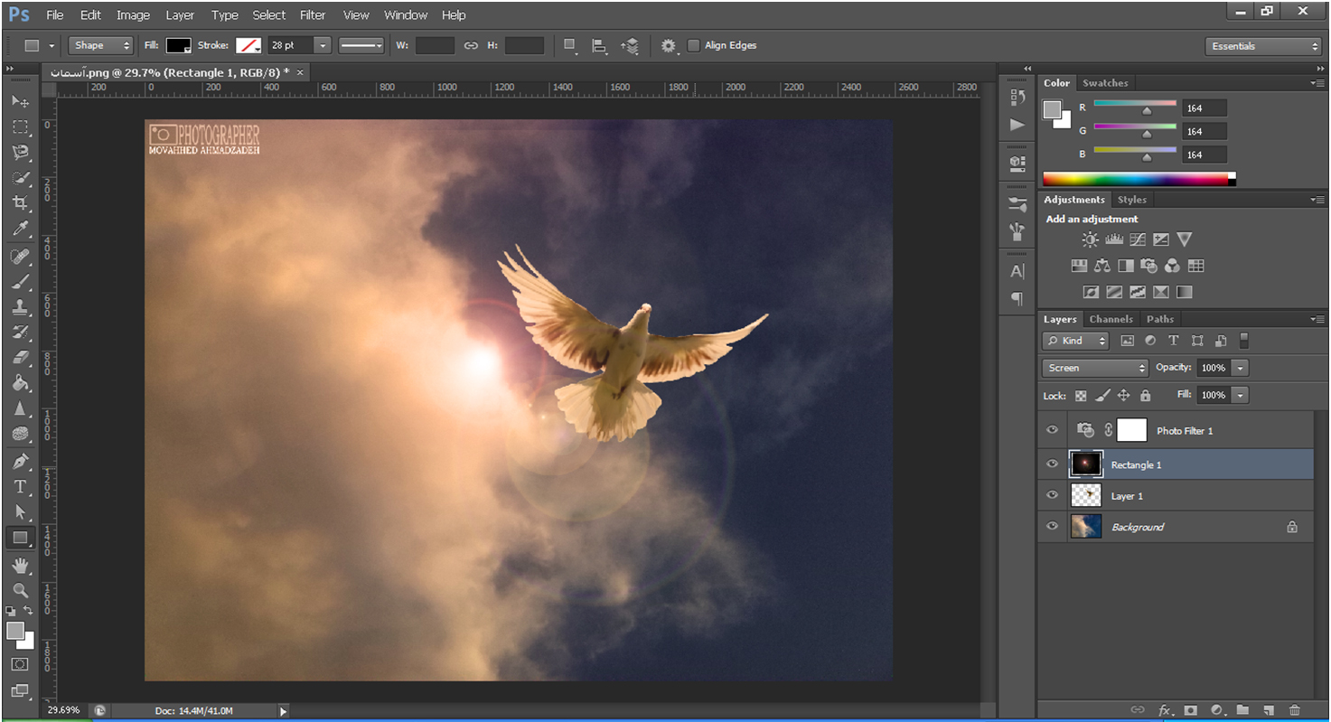
Task: Switch to the Paths tab
Action: click(x=1160, y=319)
